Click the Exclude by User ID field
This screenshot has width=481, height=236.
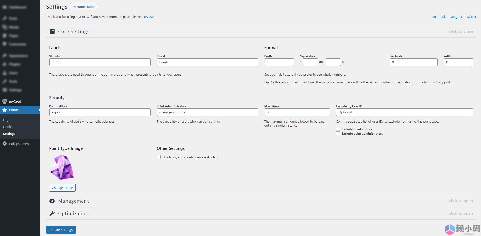click(x=404, y=112)
